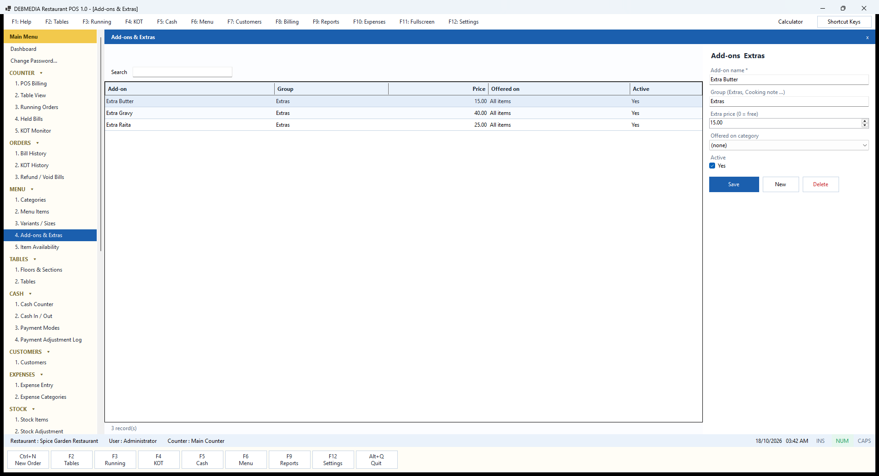
Task: Increase the extra price with the up arrow
Action: (864, 121)
